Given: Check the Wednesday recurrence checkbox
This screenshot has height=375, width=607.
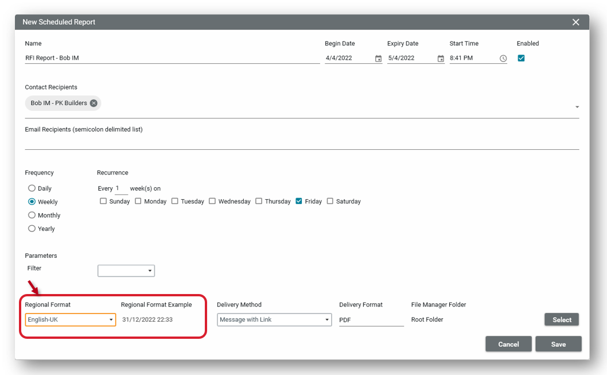Looking at the screenshot, I should [212, 202].
